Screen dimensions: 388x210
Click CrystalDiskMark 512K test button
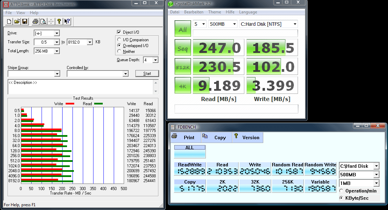(x=183, y=66)
